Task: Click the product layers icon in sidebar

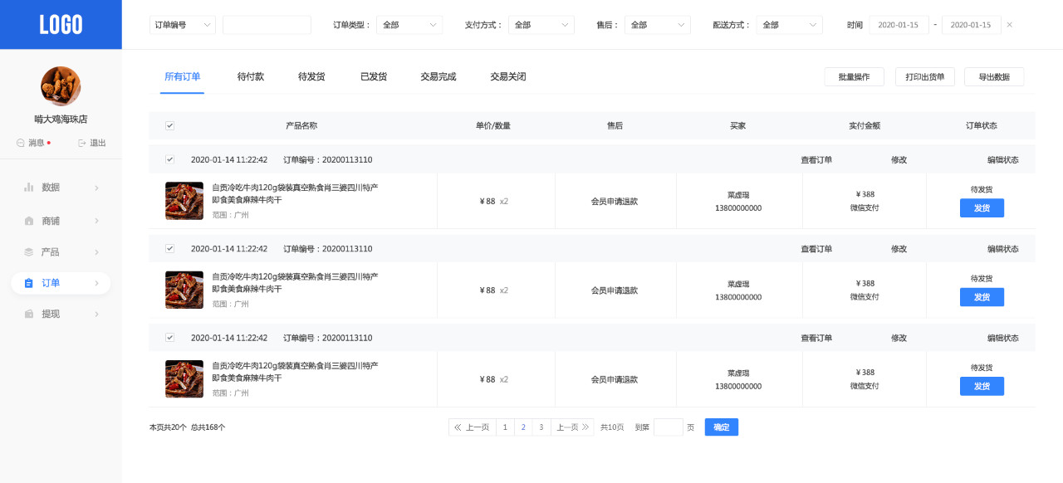Action: tap(29, 252)
